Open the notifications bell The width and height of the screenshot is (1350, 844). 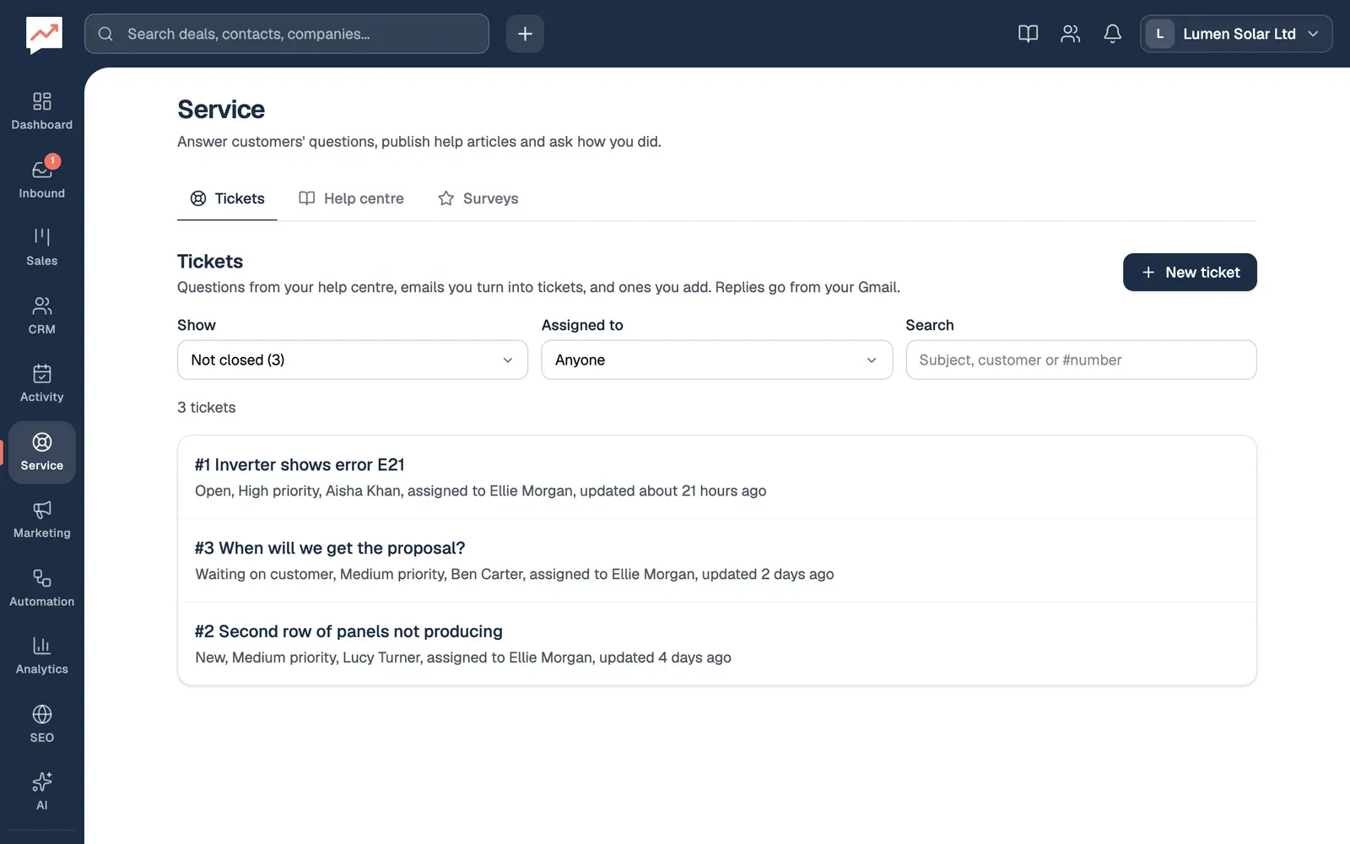point(1112,34)
